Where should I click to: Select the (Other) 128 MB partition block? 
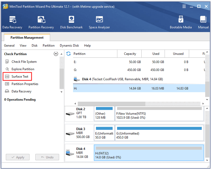coord(104,114)
